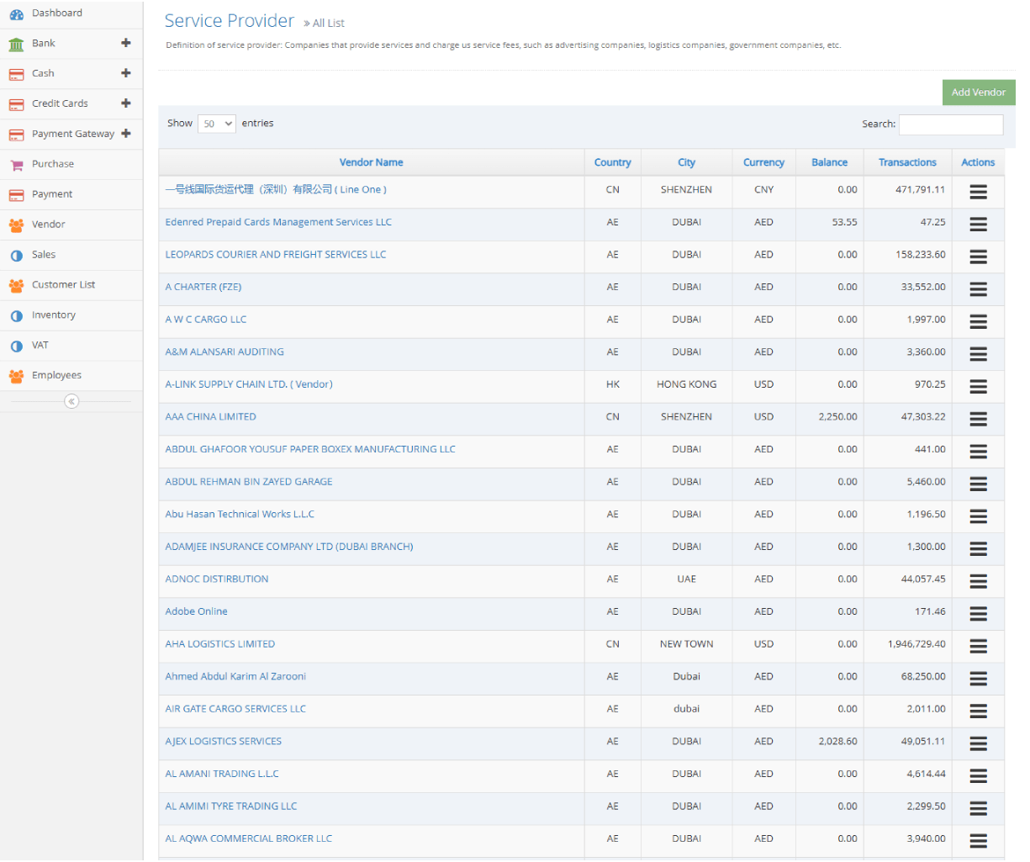Click the Dashboard gauge icon in sidebar

click(x=16, y=13)
